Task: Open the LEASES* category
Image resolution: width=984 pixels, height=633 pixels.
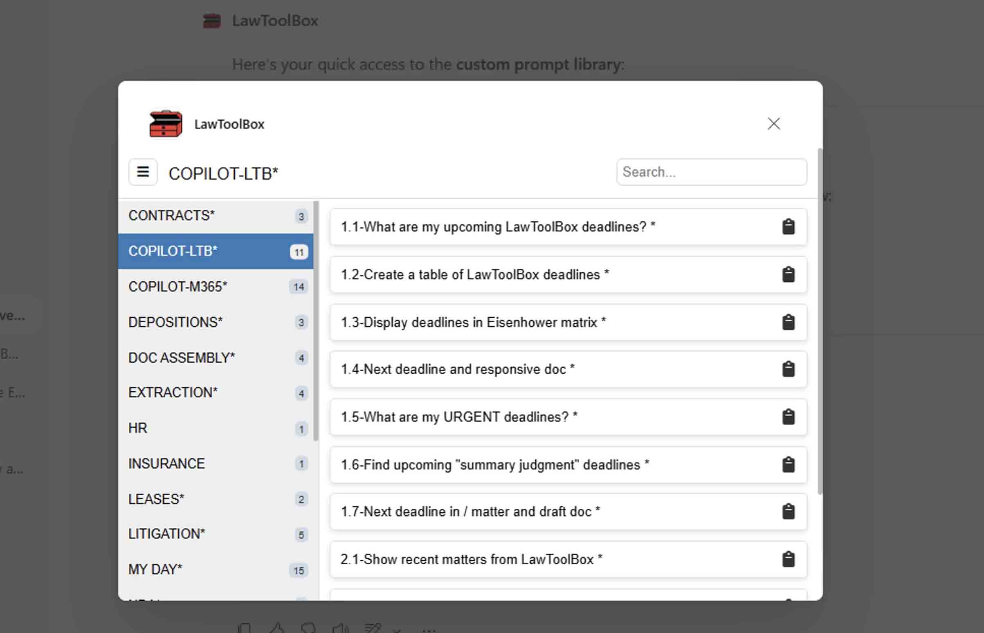Action: pyautogui.click(x=216, y=499)
